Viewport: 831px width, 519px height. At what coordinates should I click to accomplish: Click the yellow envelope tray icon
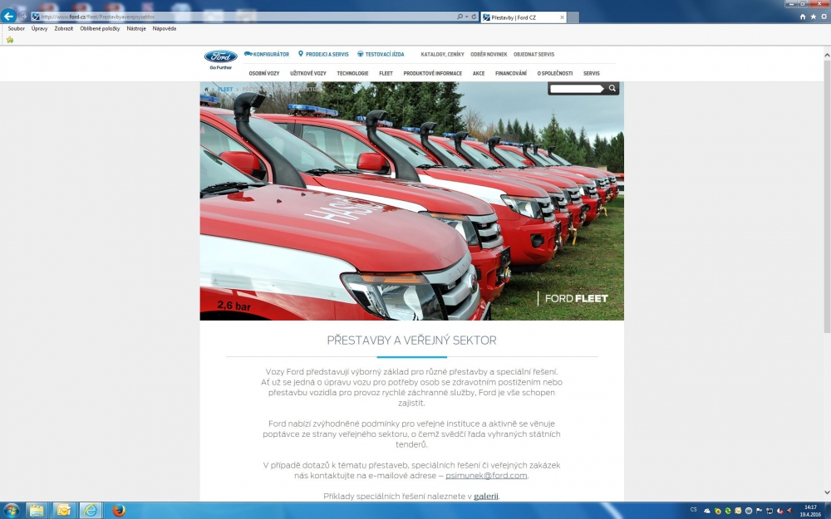738,511
